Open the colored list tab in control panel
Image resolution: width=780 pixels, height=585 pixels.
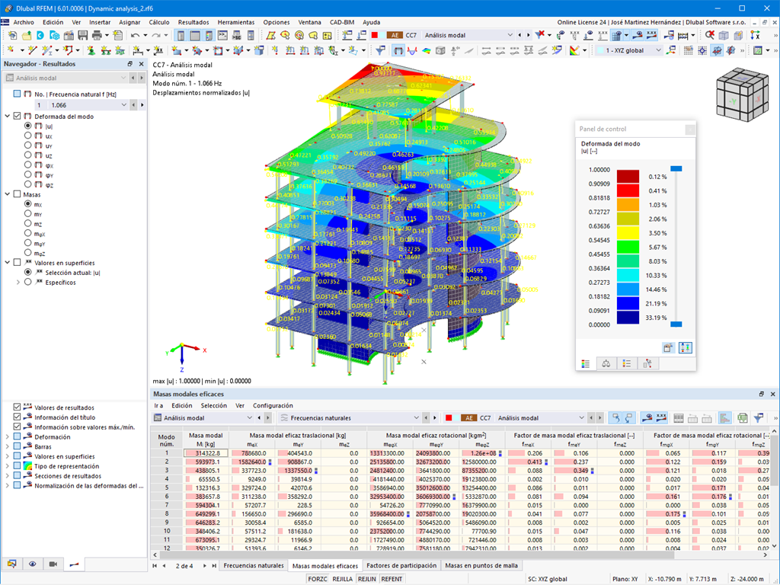(626, 363)
